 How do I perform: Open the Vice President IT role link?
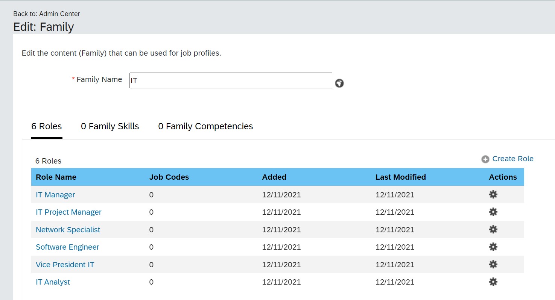click(65, 265)
